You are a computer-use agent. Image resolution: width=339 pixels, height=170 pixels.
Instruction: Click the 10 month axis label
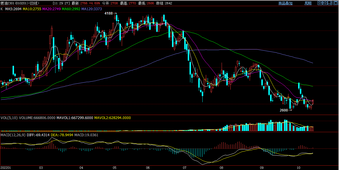(299, 168)
